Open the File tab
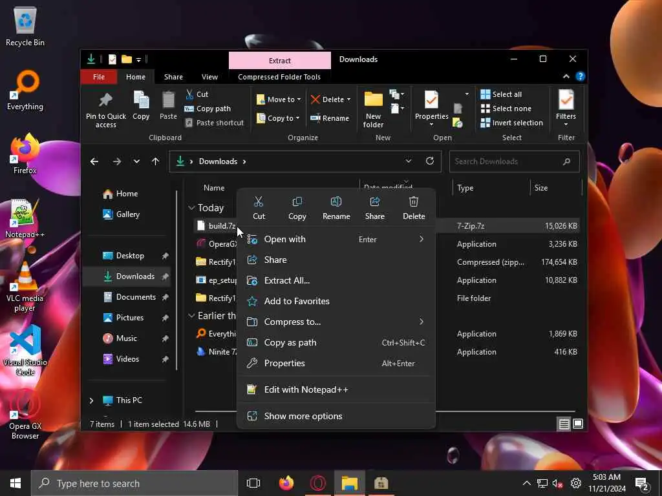 point(99,77)
